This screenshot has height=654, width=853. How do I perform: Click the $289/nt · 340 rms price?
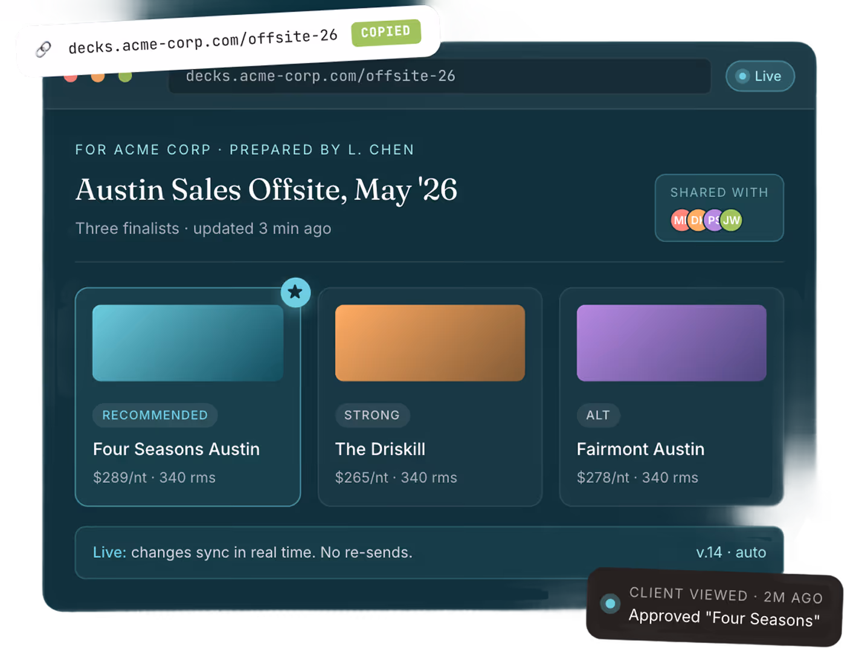coord(154,478)
